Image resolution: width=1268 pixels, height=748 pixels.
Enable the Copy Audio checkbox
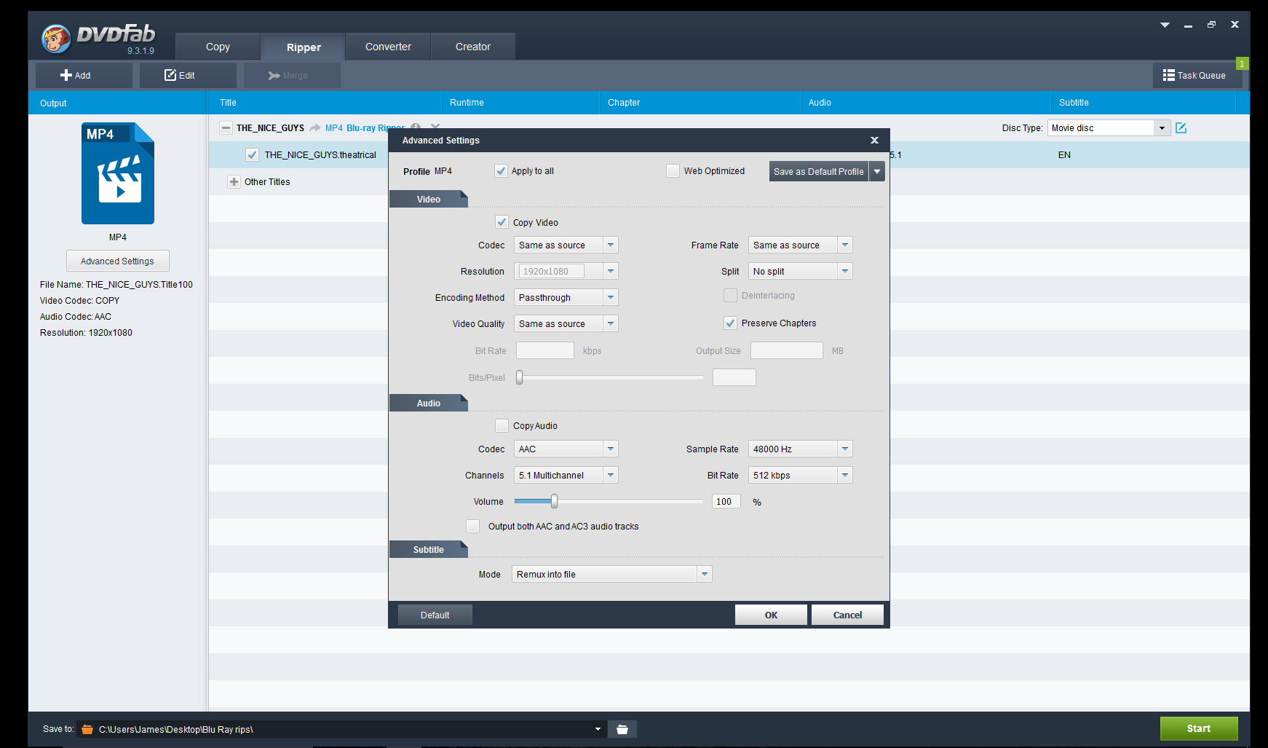point(502,426)
